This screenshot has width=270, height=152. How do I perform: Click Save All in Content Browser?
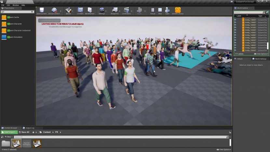pyautogui.click(x=24, y=132)
